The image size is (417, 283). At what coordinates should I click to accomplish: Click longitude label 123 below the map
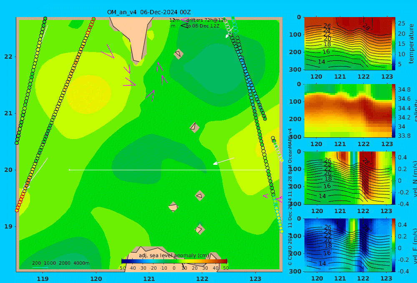point(256,279)
